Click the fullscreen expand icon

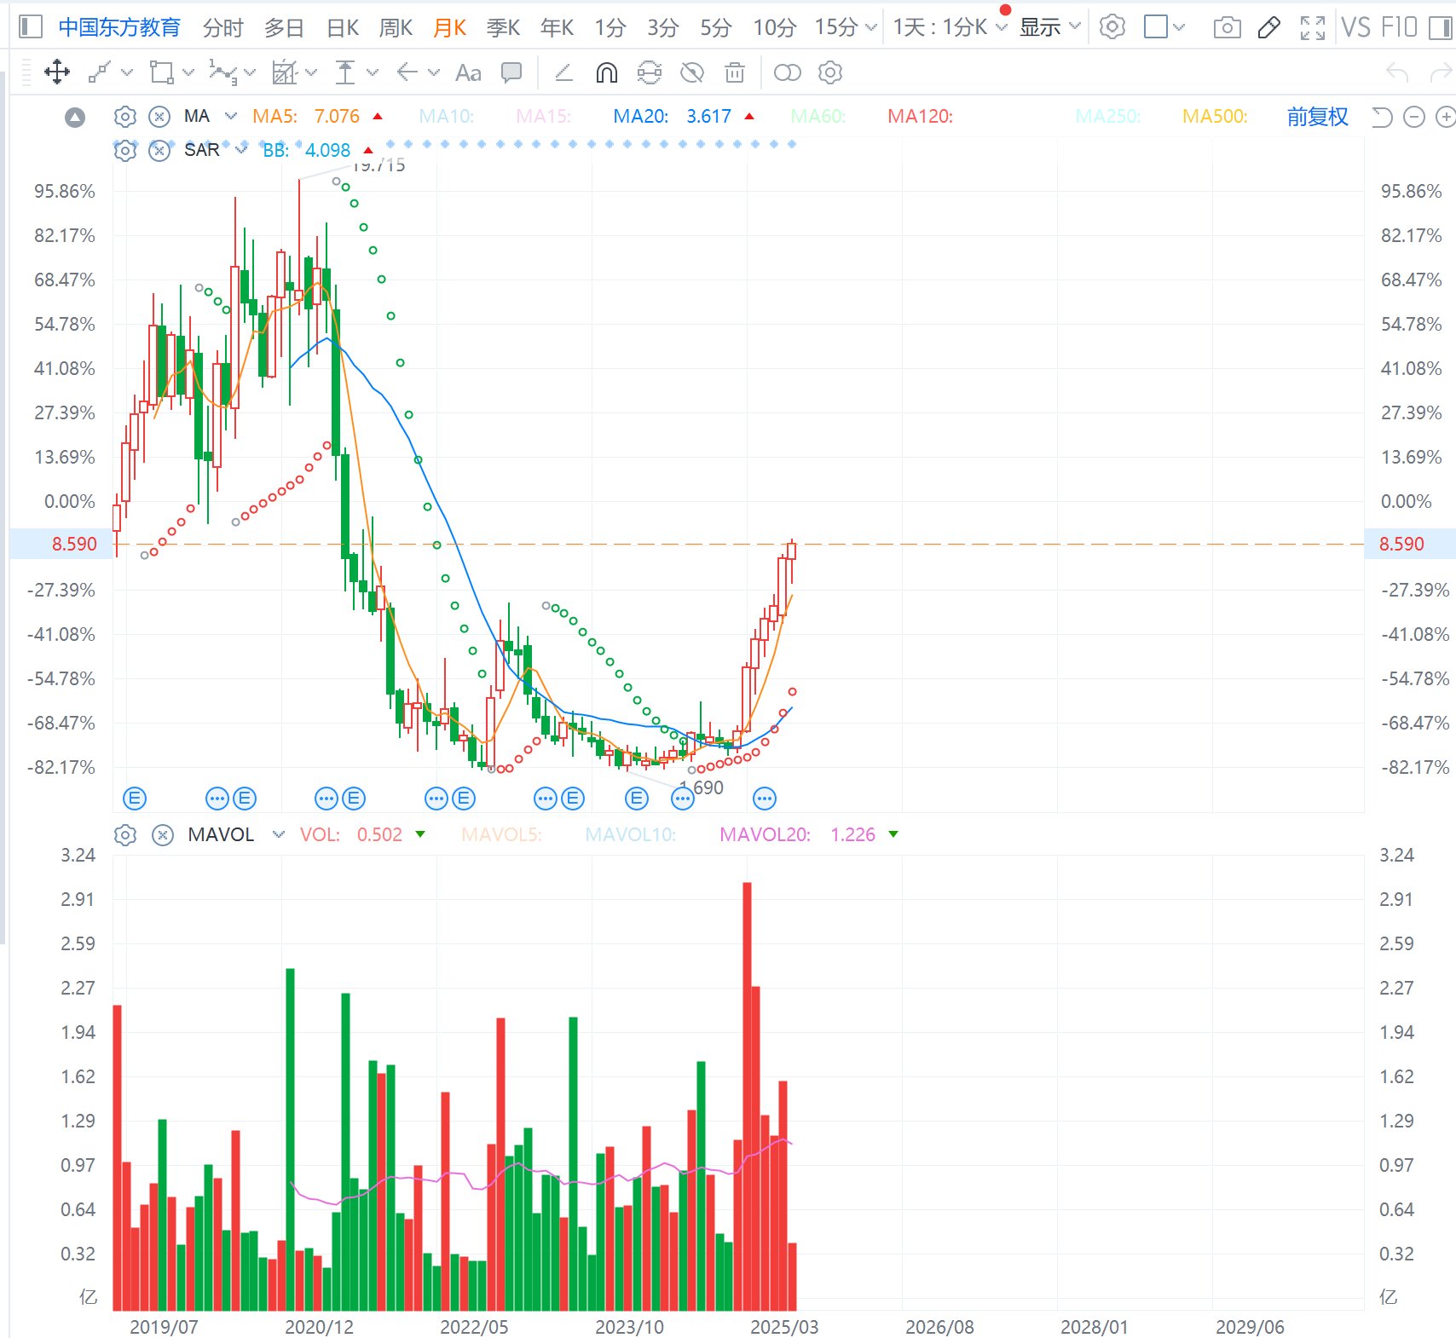click(1312, 27)
